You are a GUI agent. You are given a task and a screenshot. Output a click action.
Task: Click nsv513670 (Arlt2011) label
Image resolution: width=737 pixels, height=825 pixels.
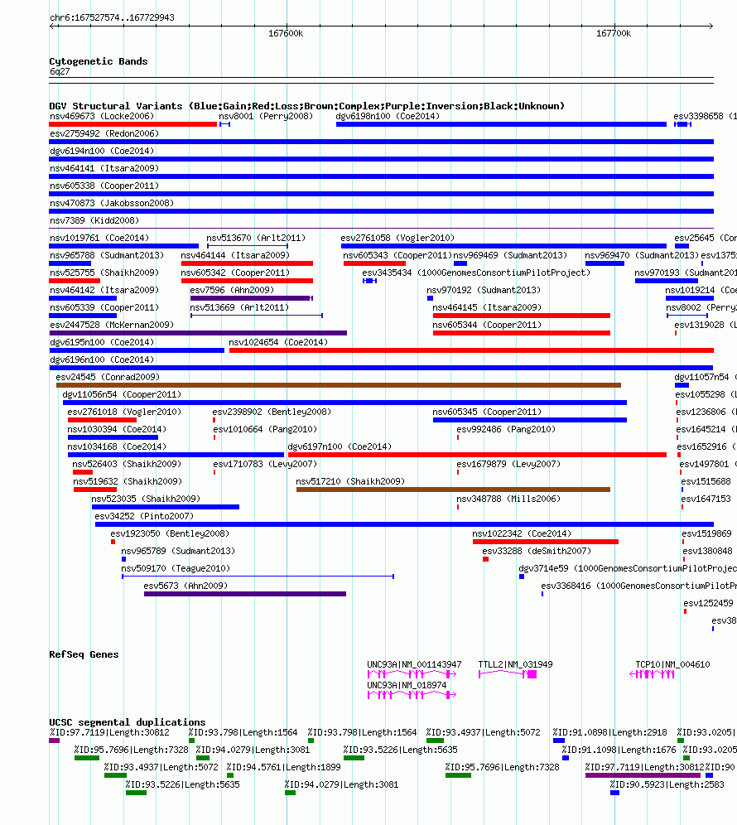point(256,238)
